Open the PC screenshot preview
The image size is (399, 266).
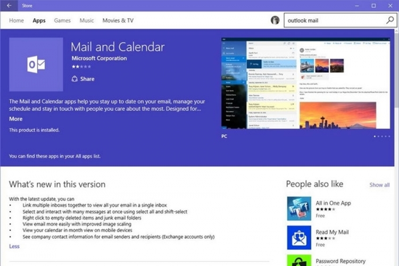[305, 83]
